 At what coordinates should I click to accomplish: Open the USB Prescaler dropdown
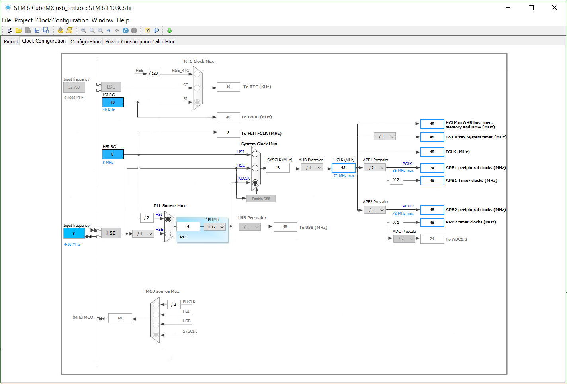click(x=250, y=227)
